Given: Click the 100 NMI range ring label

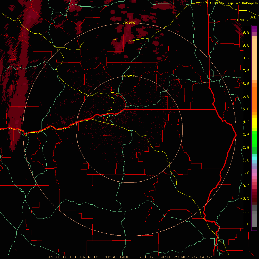Looking at the screenshot, I should [x=129, y=23].
